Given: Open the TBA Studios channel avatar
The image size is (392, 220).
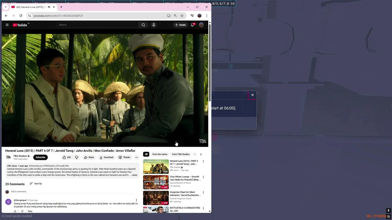Looking at the screenshot, I should coord(8,157).
